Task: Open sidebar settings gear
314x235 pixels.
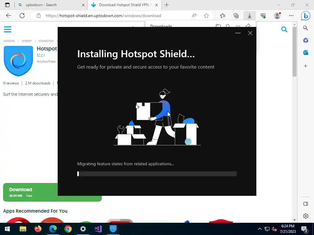Action: (306, 216)
